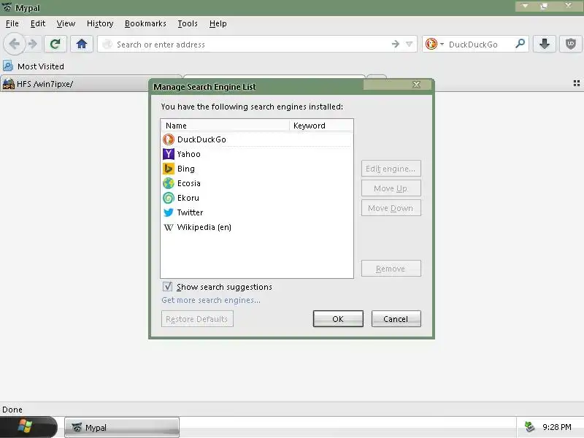This screenshot has height=438, width=584.
Task: Open the View menu
Action: click(66, 23)
